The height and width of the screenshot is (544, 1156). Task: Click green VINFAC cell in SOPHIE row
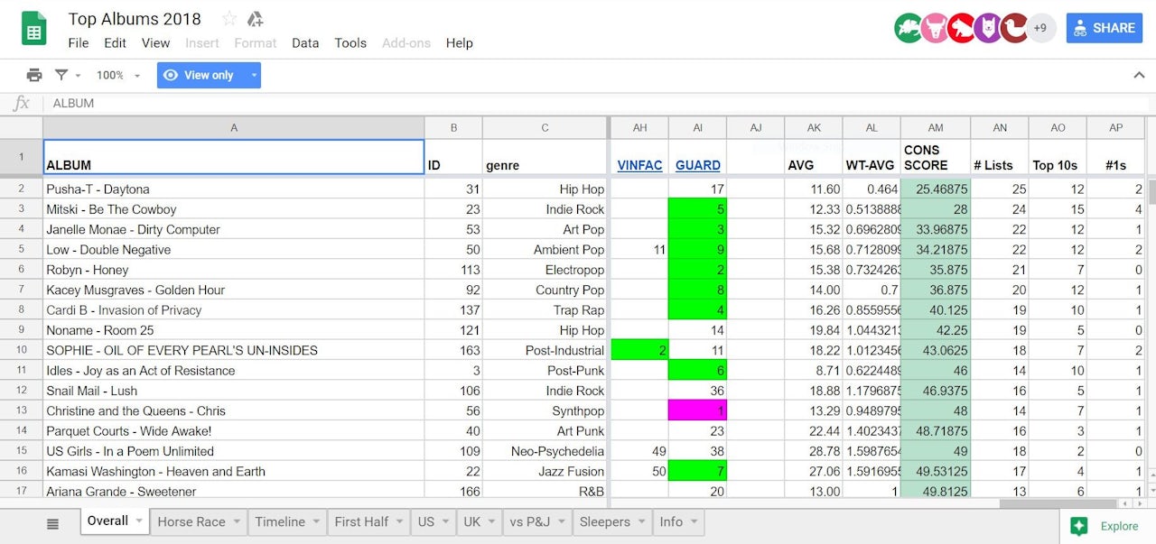tap(639, 350)
